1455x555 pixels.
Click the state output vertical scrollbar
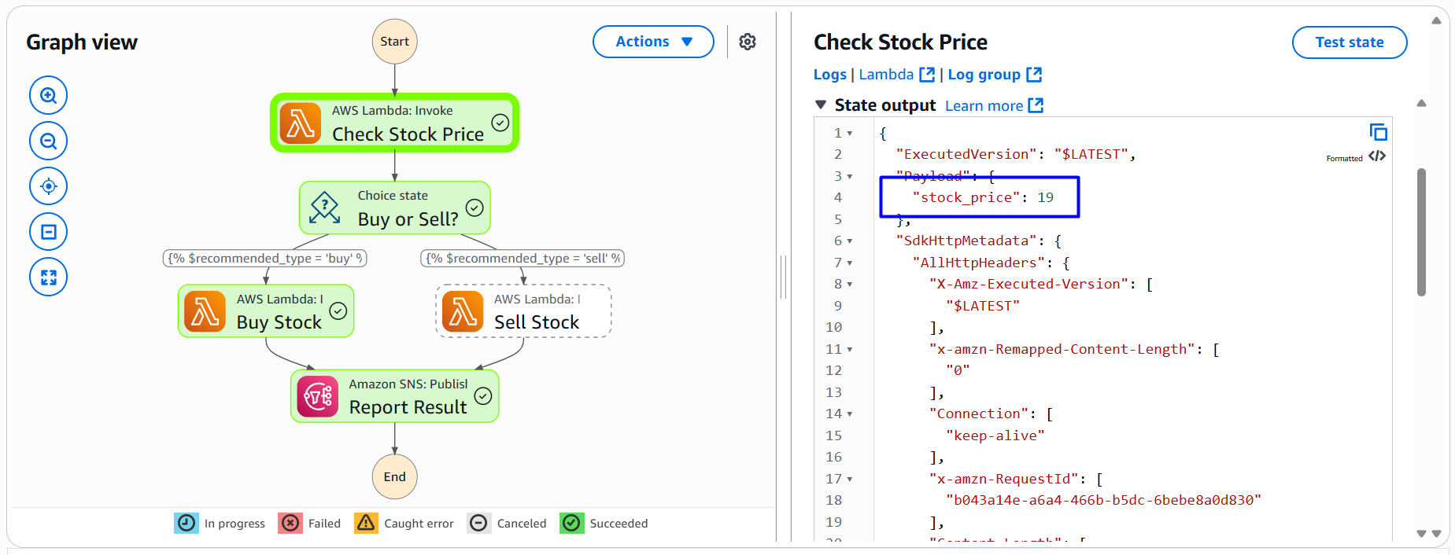(1421, 232)
